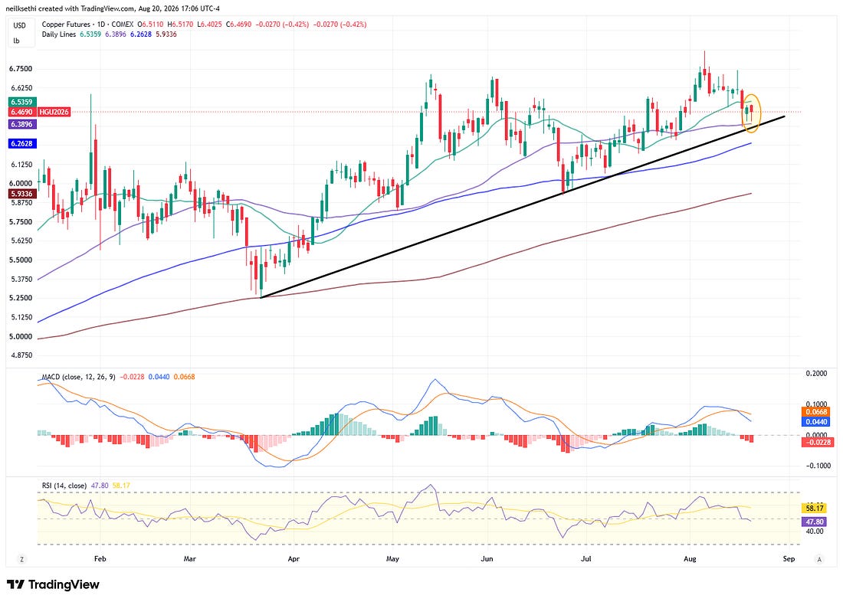Image resolution: width=843 pixels, height=602 pixels.
Task: Click the 0.1000 MACD axis label
Action: click(816, 404)
